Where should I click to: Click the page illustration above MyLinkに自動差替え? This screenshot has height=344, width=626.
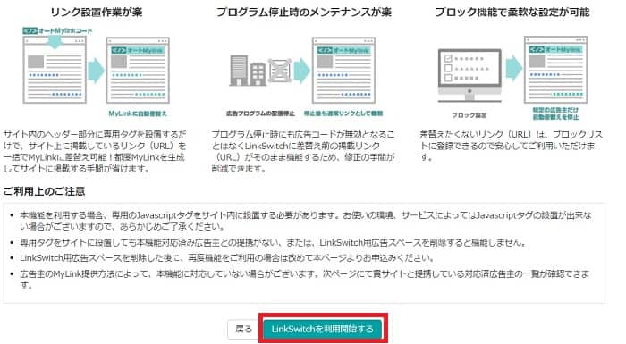pyautogui.click(x=138, y=71)
